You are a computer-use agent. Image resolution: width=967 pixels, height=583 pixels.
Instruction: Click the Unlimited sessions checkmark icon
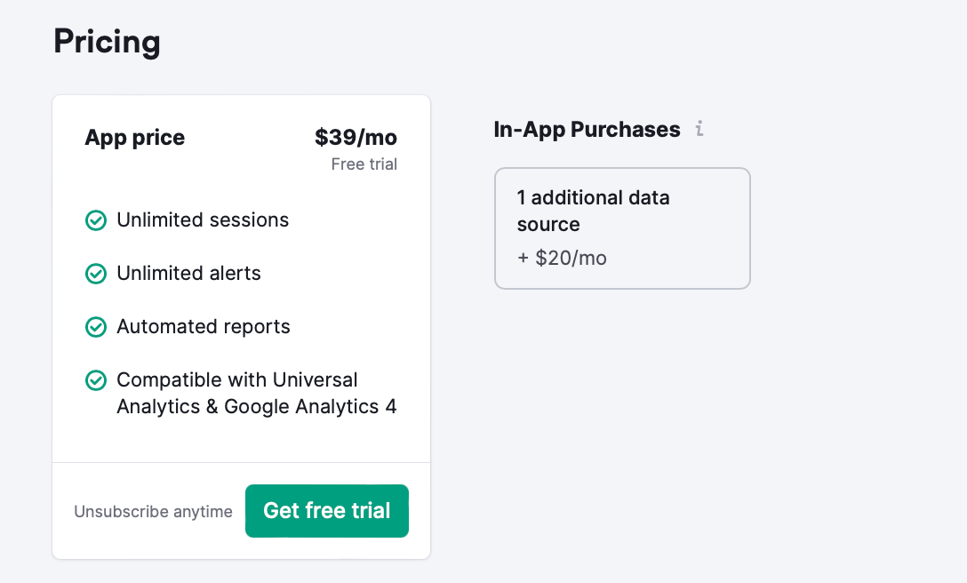(96, 220)
